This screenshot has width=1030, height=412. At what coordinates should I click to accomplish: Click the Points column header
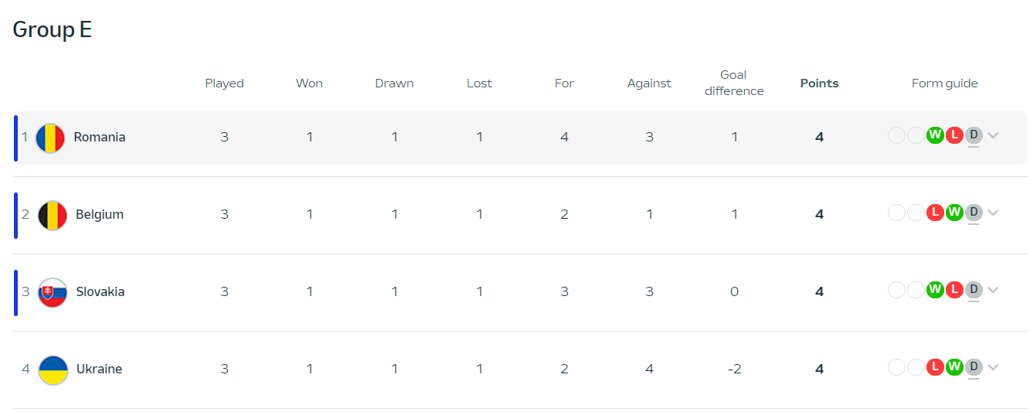[819, 83]
